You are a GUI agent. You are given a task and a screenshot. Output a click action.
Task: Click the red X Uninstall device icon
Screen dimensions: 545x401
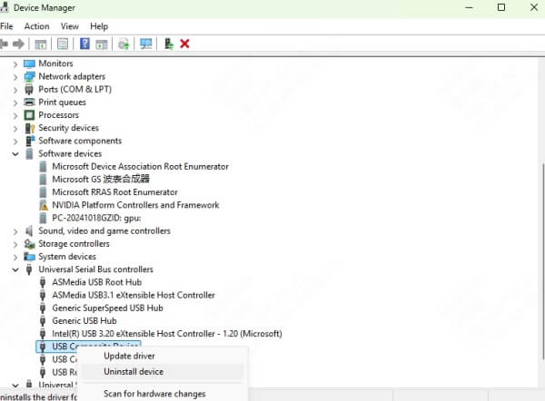pos(185,44)
